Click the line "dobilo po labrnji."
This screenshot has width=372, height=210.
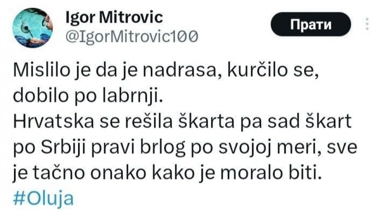click(88, 96)
